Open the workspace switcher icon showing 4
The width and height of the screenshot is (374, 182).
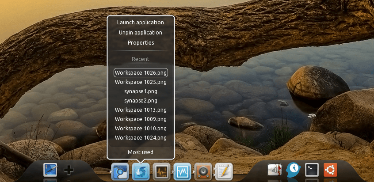tap(275, 170)
